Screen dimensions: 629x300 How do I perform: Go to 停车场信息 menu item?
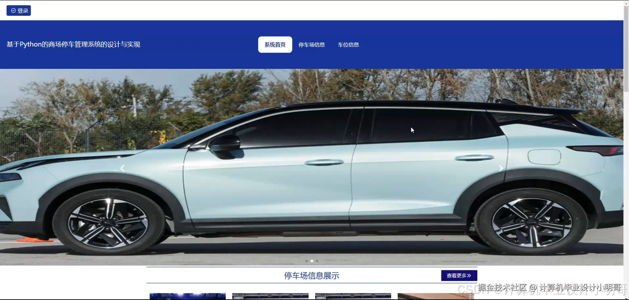(312, 45)
